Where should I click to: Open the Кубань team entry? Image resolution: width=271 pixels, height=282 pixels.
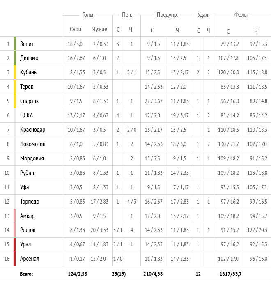28,72
